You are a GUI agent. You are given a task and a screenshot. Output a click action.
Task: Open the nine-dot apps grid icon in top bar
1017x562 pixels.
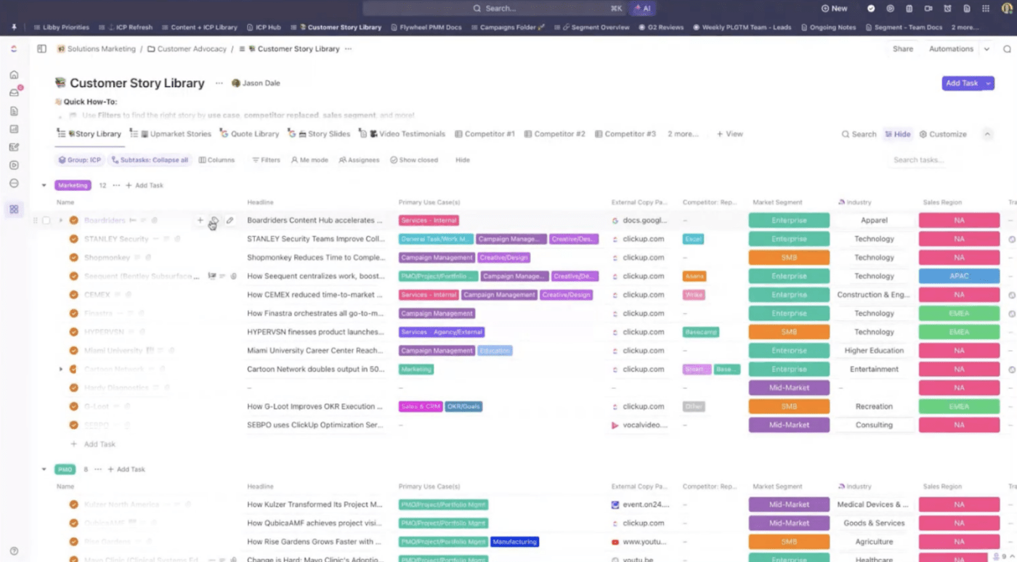click(x=985, y=9)
